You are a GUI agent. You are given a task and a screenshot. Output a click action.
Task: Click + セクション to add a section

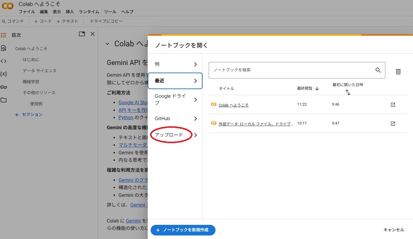(29, 114)
